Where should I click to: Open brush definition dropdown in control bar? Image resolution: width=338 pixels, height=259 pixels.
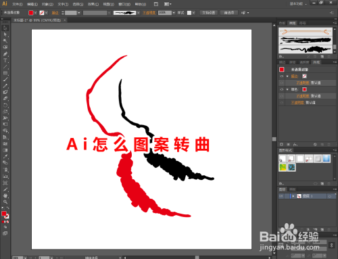tap(139, 13)
